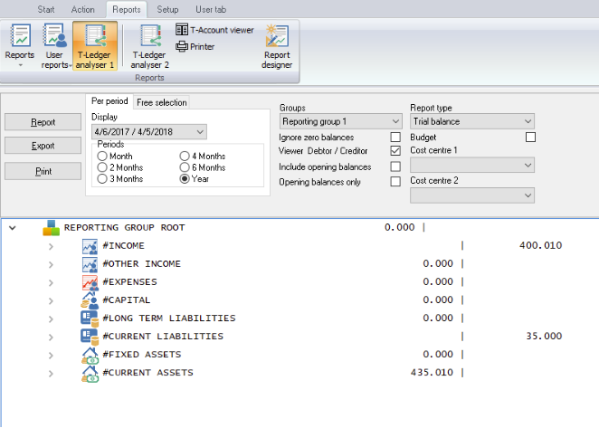This screenshot has height=428, width=599.
Task: Open the T-Account viewer
Action: 214,30
